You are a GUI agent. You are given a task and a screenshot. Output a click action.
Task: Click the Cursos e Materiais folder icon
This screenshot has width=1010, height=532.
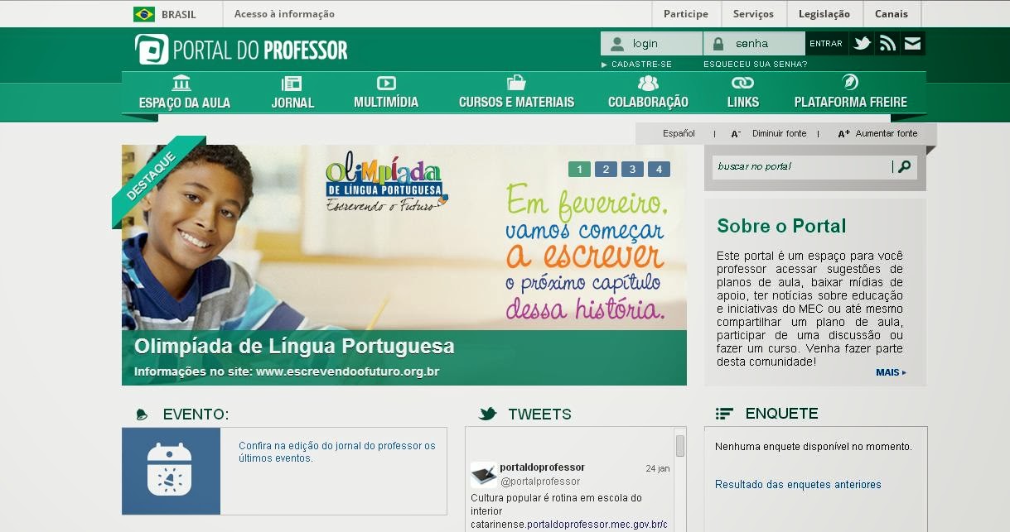516,83
